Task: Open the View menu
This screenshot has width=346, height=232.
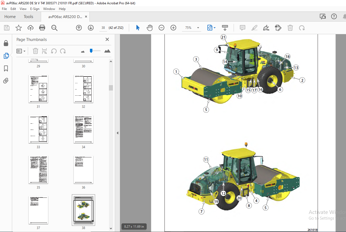Action: 23,9
